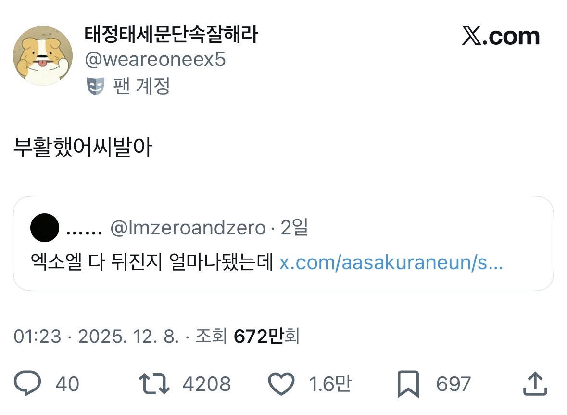The image size is (567, 415).
Task: Click the X.com logo
Action: click(x=501, y=37)
